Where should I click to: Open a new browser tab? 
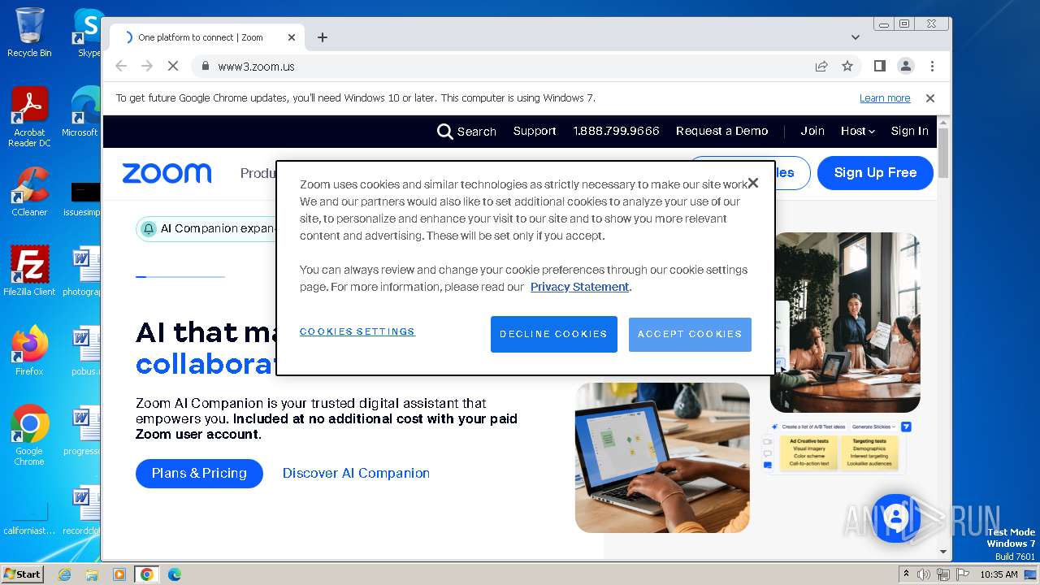[323, 37]
